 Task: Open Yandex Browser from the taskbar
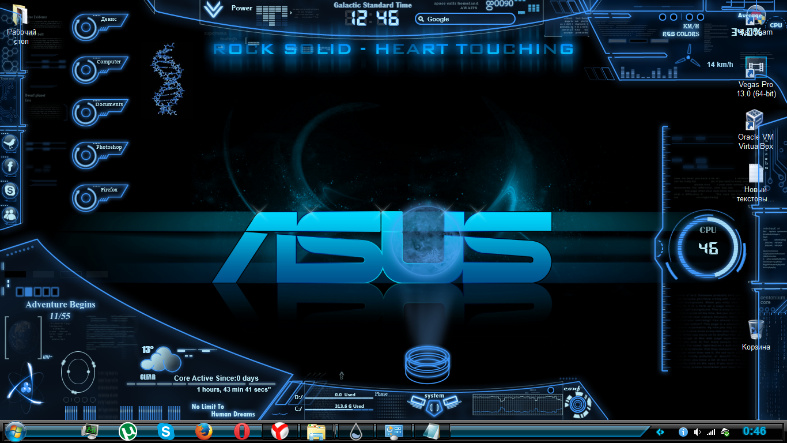(279, 431)
